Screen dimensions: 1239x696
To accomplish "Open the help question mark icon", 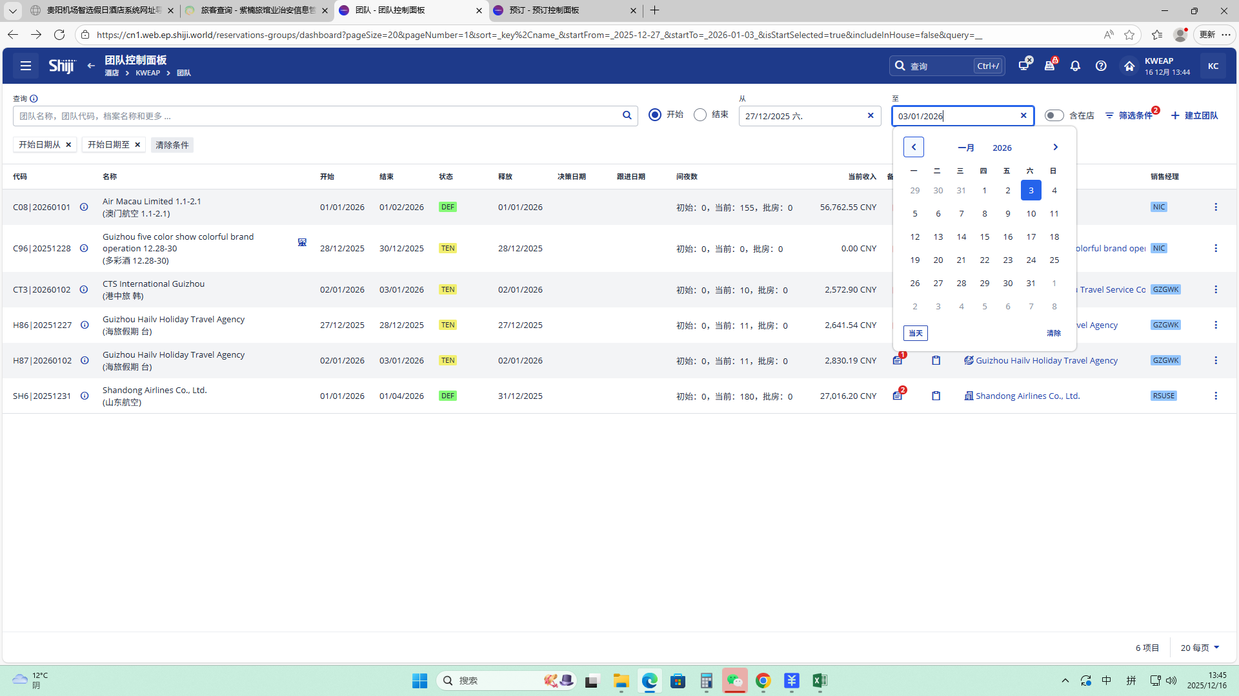I will point(1101,66).
